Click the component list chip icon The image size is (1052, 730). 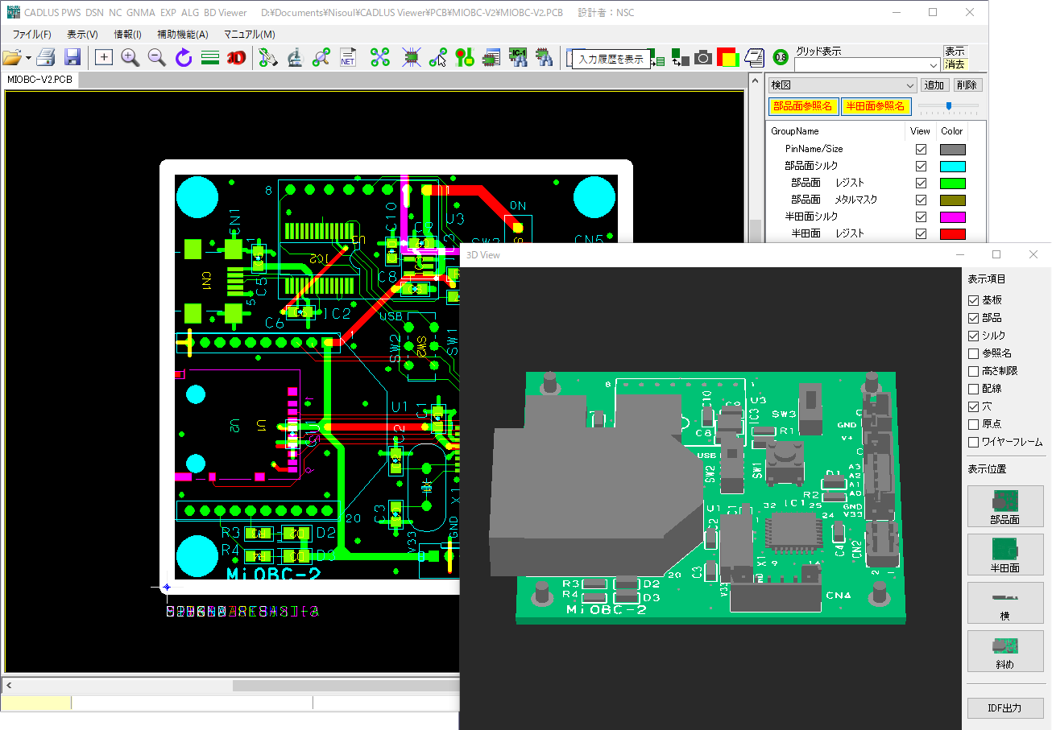click(x=491, y=57)
